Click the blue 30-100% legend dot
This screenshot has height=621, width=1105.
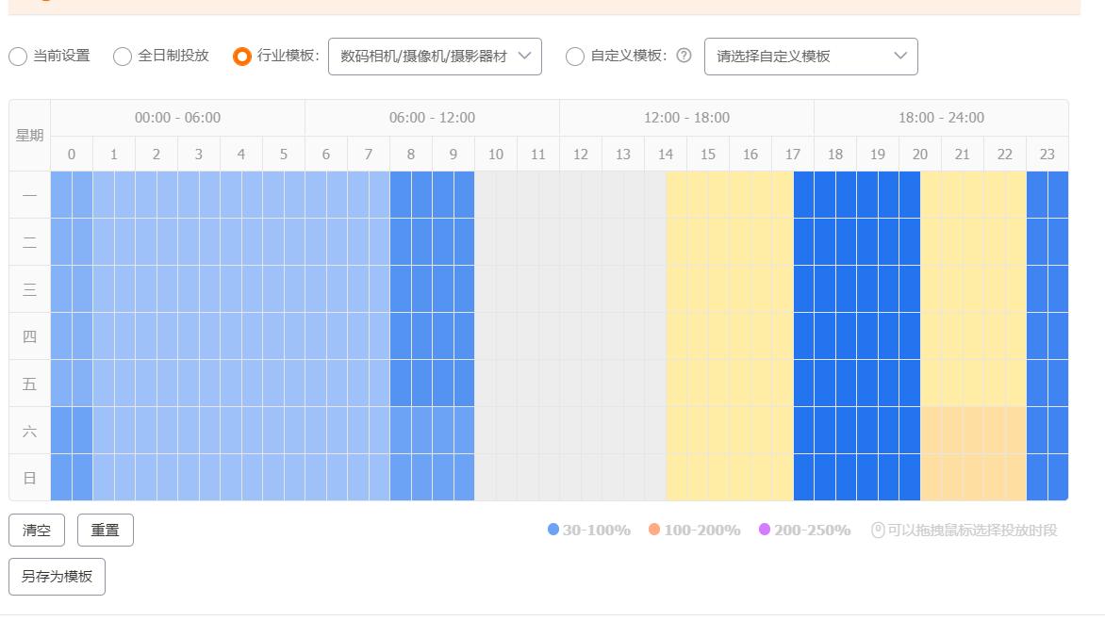pos(554,531)
